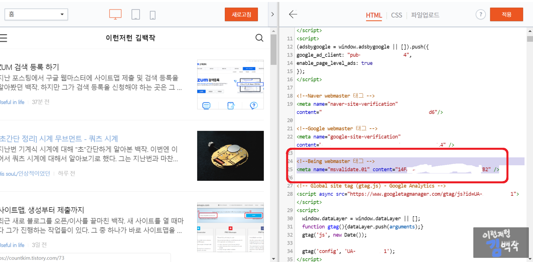Open the 홈 page dropdown
This screenshot has width=533, height=262.
point(36,14)
